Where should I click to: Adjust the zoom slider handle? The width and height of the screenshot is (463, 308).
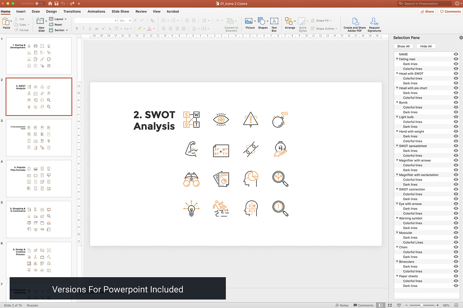[421, 305]
